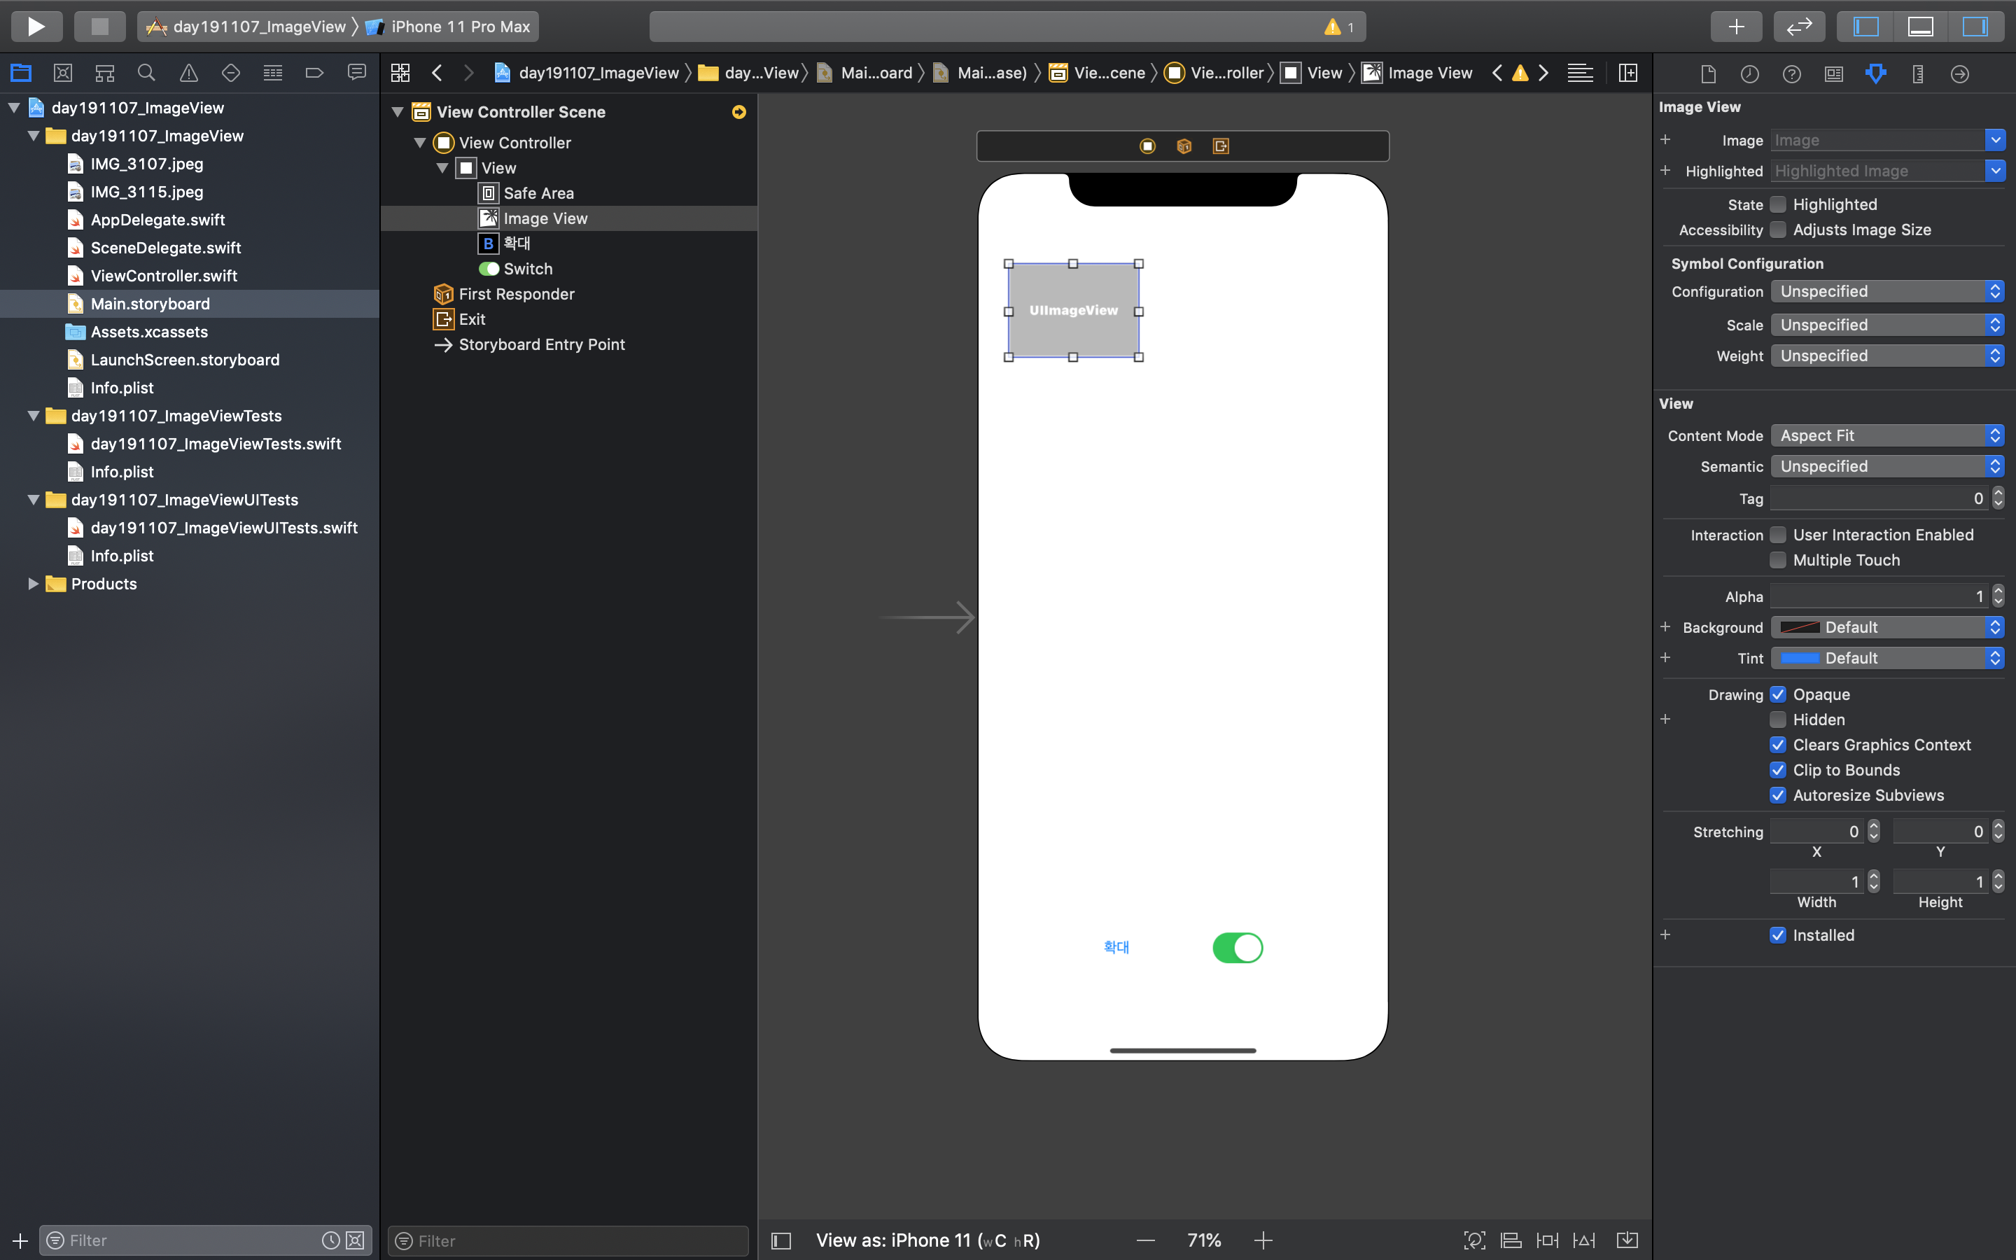Open the Align constraints tool in canvas bar
2016x1260 pixels.
click(x=1511, y=1240)
